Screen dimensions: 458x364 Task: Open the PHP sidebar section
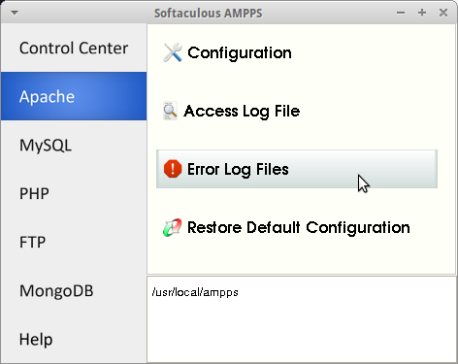click(74, 193)
